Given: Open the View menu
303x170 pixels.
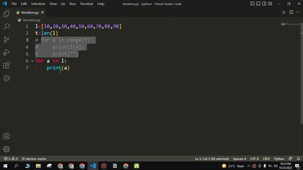Looking at the screenshot, I should [x=53, y=4].
